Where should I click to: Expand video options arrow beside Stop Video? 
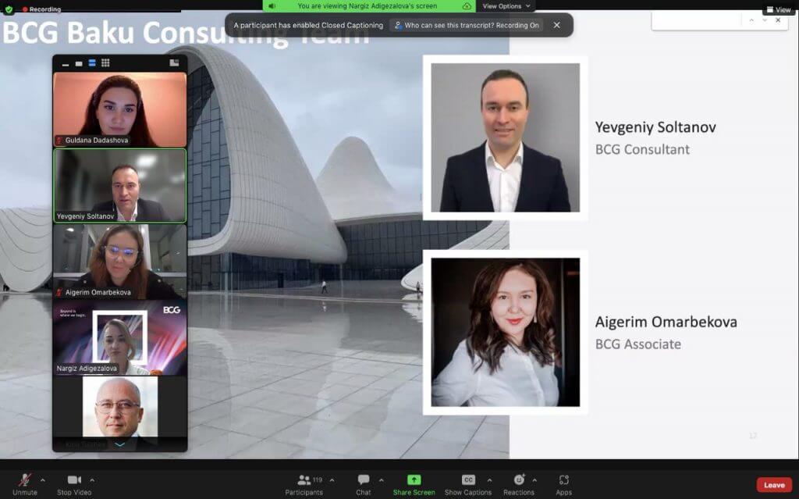[92, 479]
